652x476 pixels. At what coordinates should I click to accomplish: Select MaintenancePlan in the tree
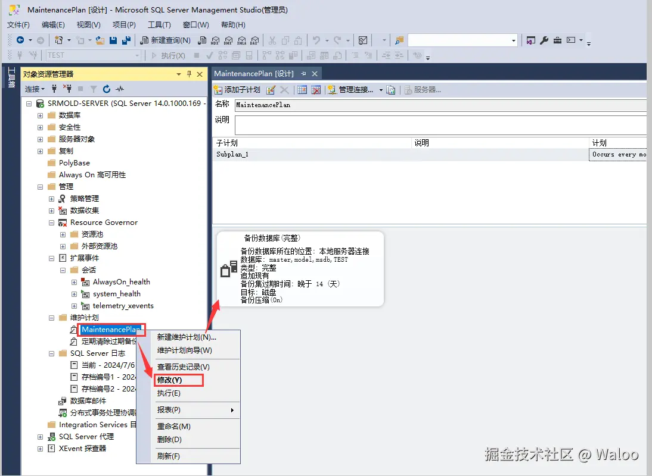tap(111, 330)
